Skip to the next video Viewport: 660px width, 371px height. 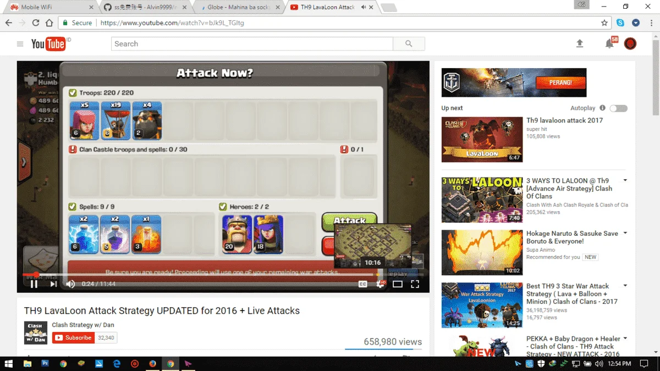[53, 284]
